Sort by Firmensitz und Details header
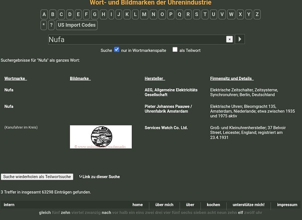Image resolution: width=302 pixels, height=220 pixels. pyautogui.click(x=232, y=78)
